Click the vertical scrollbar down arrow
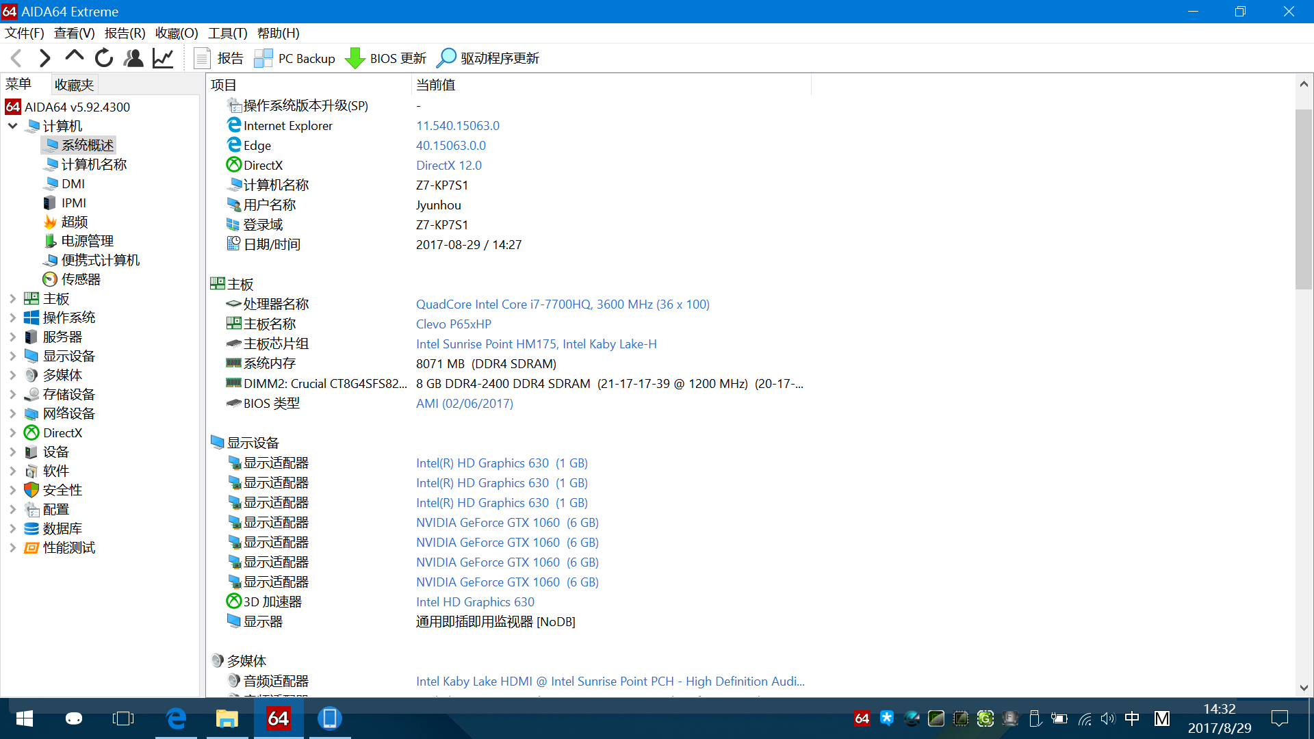This screenshot has height=739, width=1314. (1303, 688)
